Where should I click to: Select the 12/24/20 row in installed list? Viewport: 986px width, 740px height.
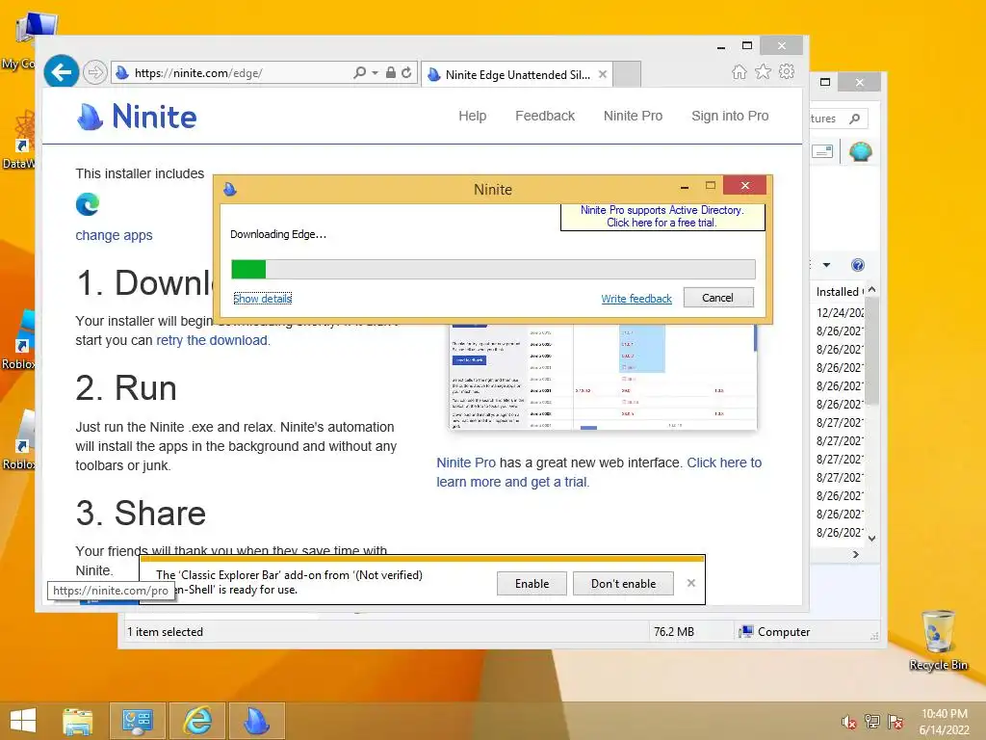(839, 313)
